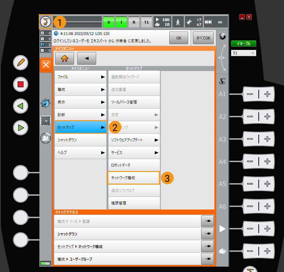The width and height of the screenshot is (284, 272).
Task: Click the first round status key on left
Action: (x=20, y=173)
